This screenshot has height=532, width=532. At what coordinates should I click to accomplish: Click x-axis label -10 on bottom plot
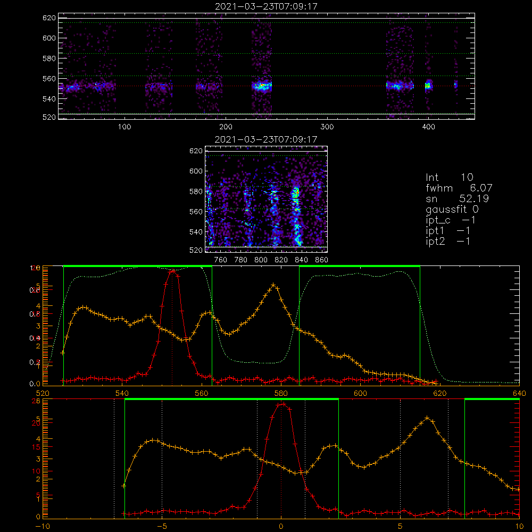pos(43,527)
